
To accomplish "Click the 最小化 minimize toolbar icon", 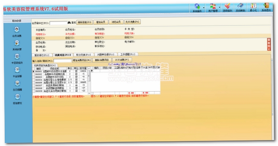I will [253, 6].
